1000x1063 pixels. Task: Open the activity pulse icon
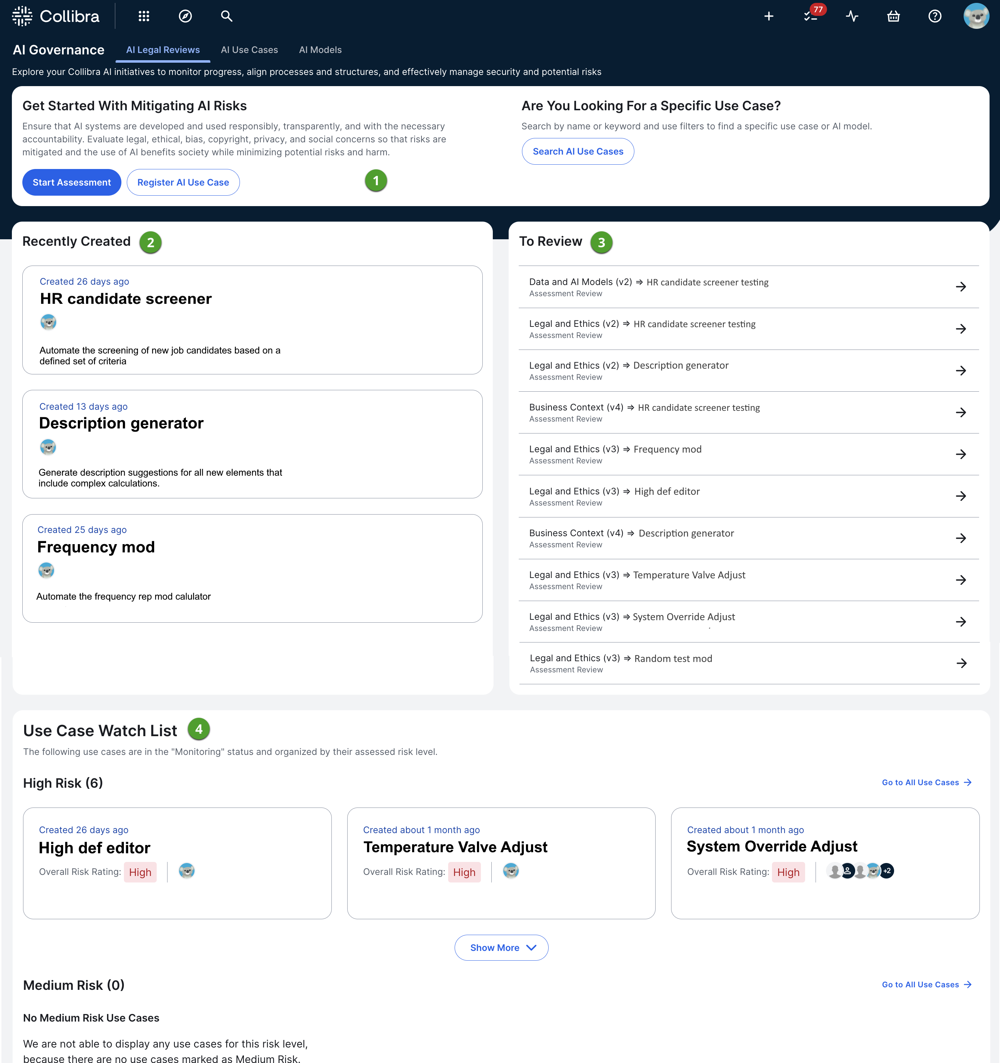(852, 17)
